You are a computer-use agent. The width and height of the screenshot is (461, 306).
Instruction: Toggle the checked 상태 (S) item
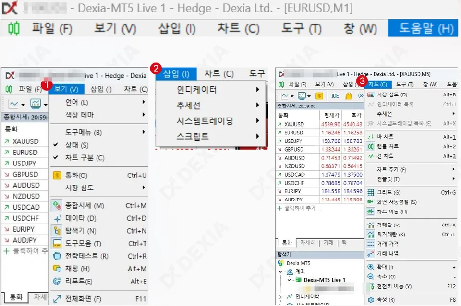click(99, 145)
